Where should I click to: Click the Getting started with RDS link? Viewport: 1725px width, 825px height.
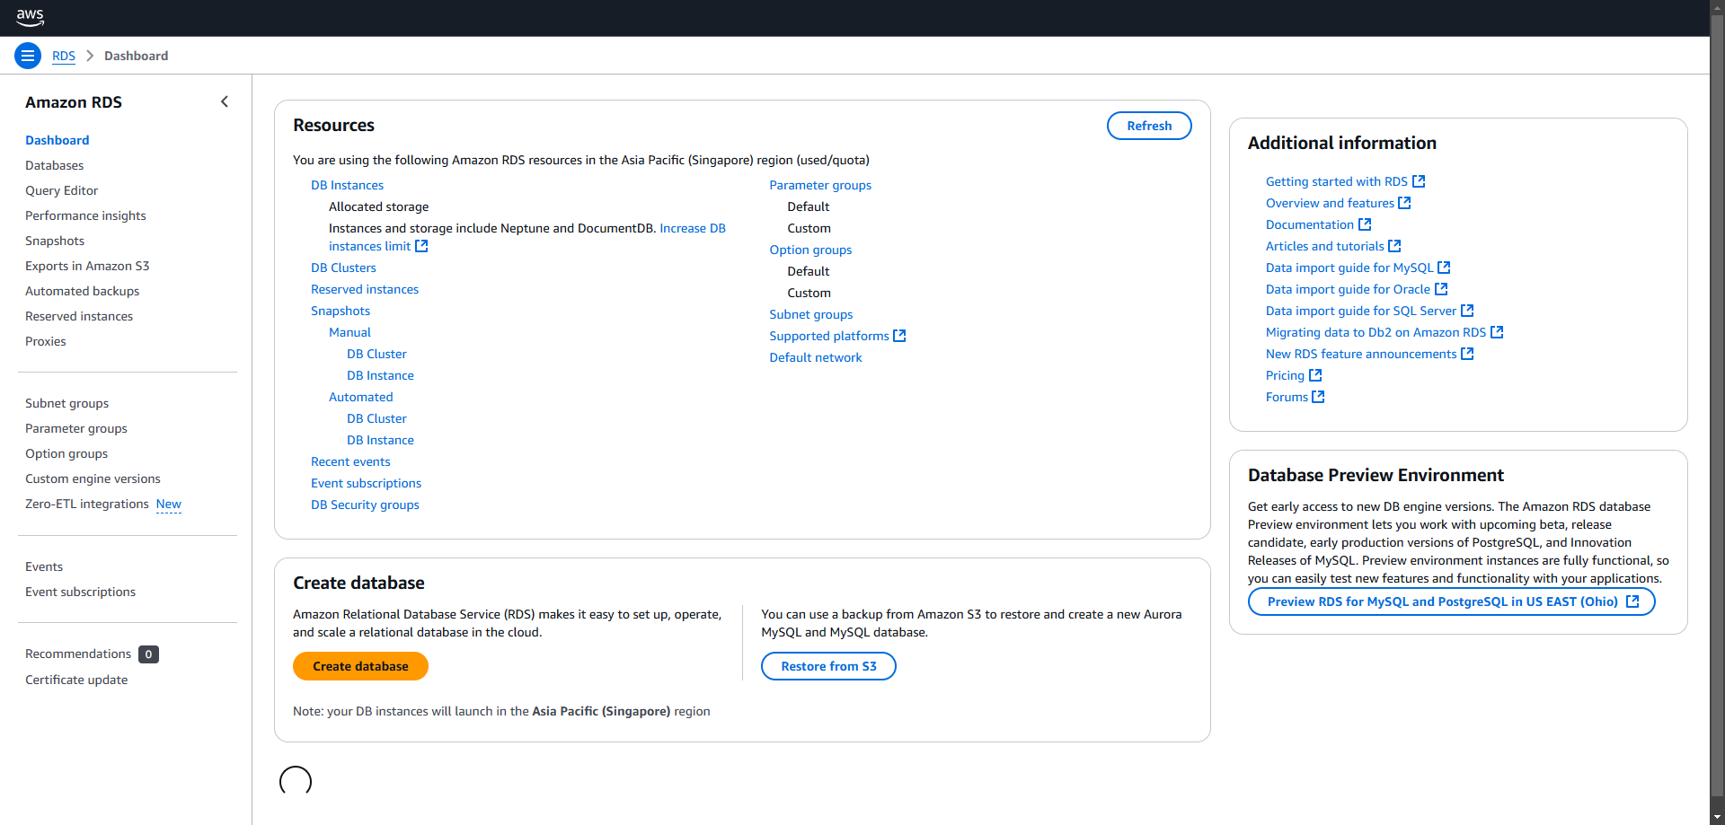(1337, 181)
